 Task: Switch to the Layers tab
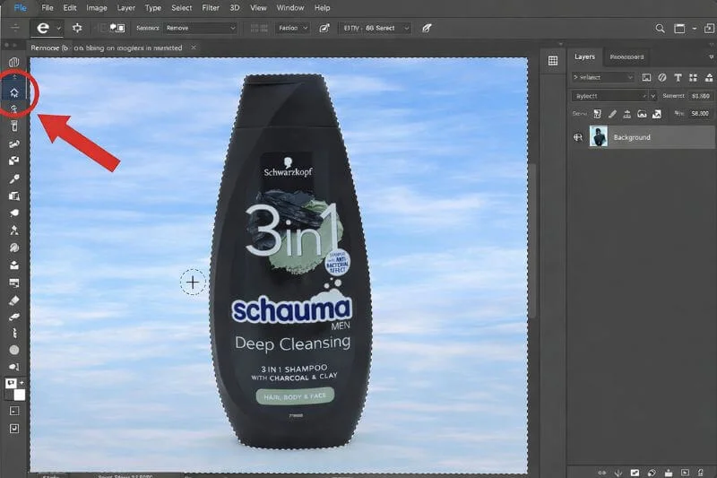(x=584, y=56)
